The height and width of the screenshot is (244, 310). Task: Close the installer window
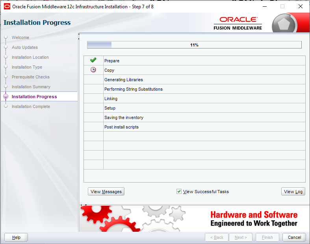coord(300,7)
